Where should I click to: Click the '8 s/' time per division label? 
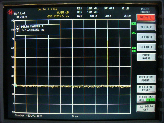(75, 116)
